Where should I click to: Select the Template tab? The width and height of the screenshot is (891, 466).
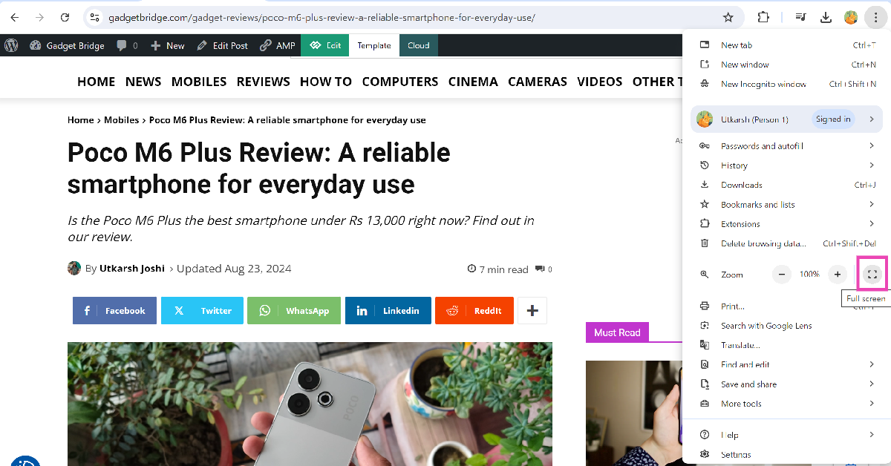pos(374,45)
